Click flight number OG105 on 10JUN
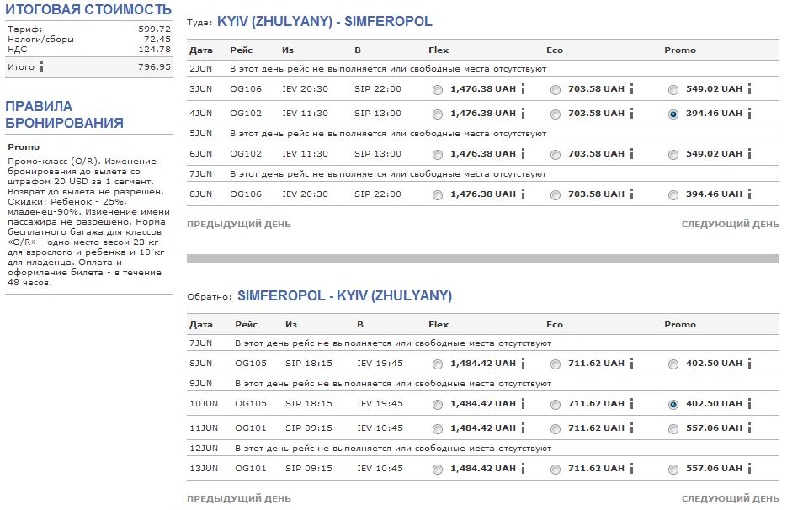Image resolution: width=787 pixels, height=510 pixels. point(251,404)
